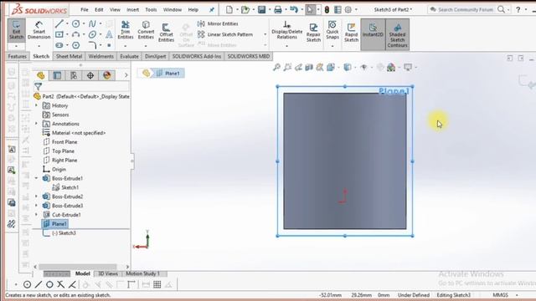Viewport: 536px width, 301px height.
Task: Switch to the Evaluate tab
Action: 129,56
